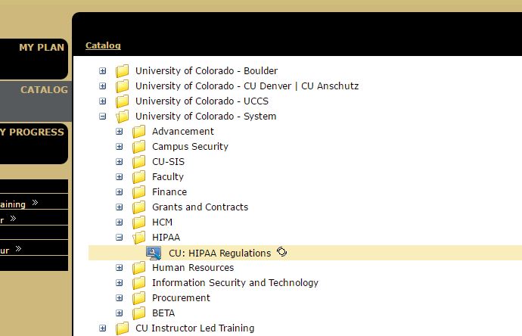522x336 pixels.
Task: Expand University of Colorado - UCCS
Action: [x=103, y=101]
